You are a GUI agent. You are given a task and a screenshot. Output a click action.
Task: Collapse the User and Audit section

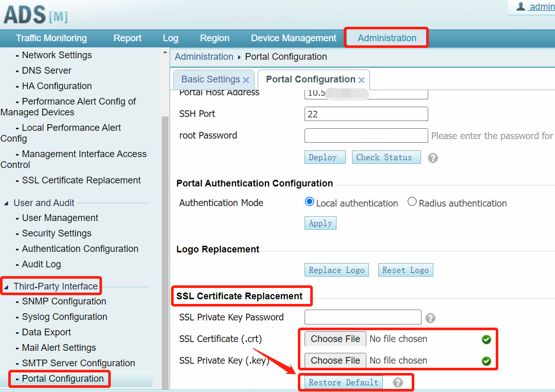tap(6, 203)
